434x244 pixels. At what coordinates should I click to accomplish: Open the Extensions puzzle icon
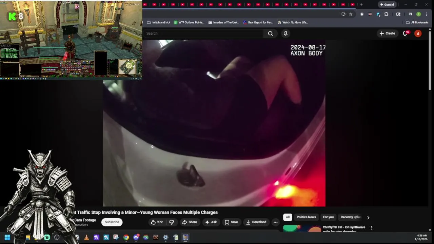coord(386,14)
